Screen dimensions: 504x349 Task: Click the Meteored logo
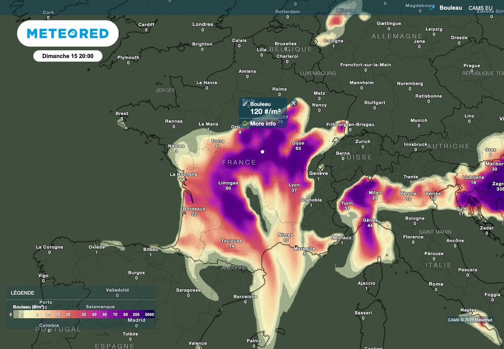[x=67, y=33]
